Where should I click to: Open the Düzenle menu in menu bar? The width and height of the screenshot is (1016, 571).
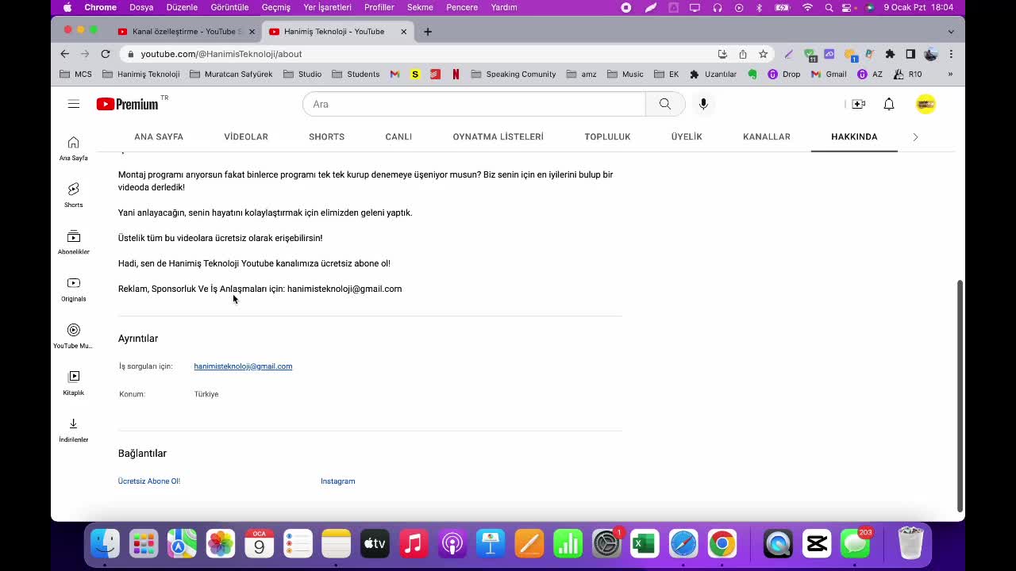point(182,7)
